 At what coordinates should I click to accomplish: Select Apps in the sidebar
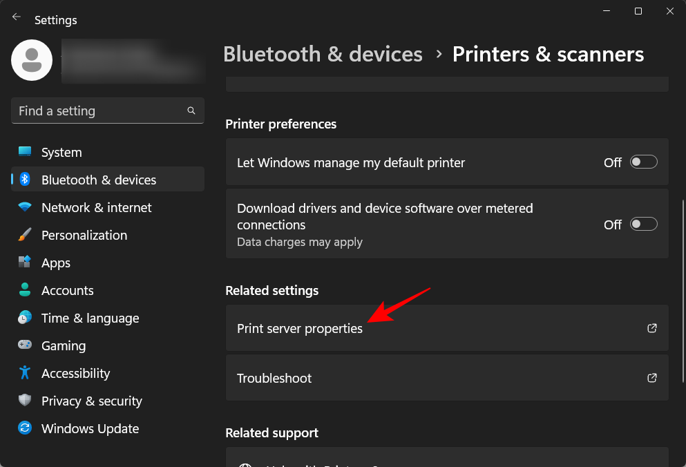tap(56, 263)
